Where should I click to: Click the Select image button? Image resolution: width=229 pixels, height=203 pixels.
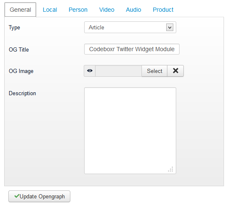(x=154, y=71)
